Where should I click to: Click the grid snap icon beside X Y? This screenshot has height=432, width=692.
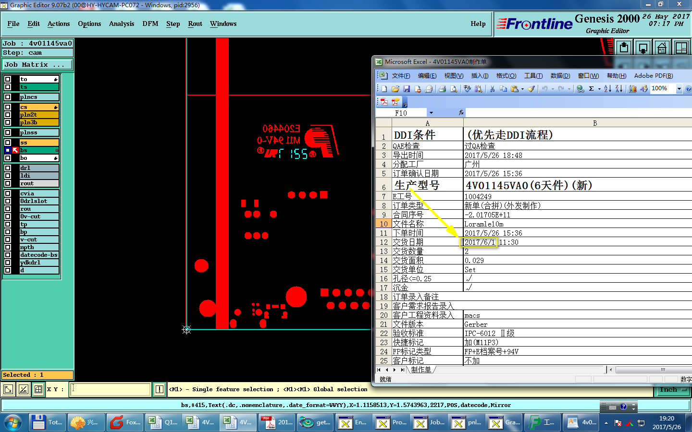[x=38, y=389]
